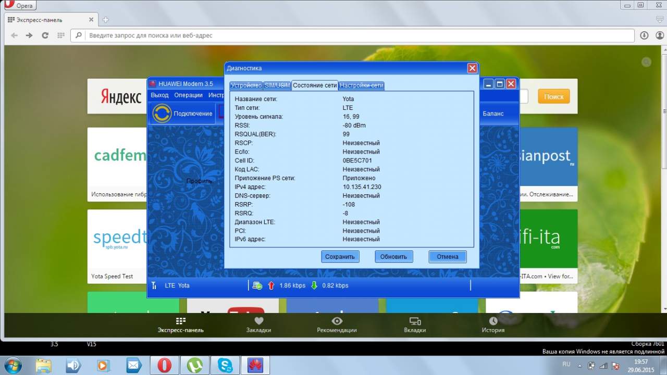
Task: Open File Explorer from taskbar
Action: pos(44,365)
